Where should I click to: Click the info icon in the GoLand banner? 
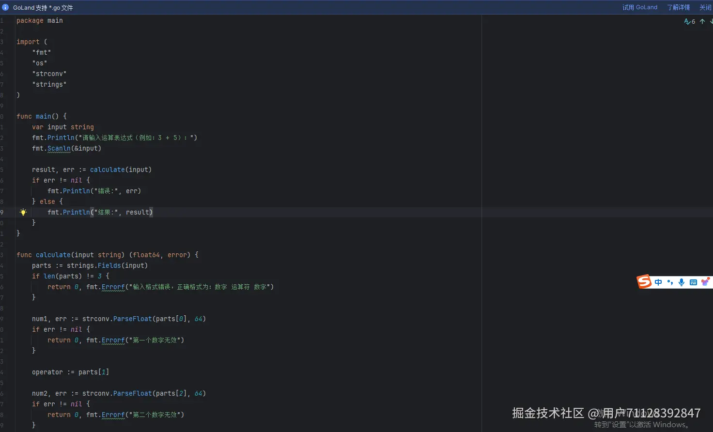[x=5, y=7]
